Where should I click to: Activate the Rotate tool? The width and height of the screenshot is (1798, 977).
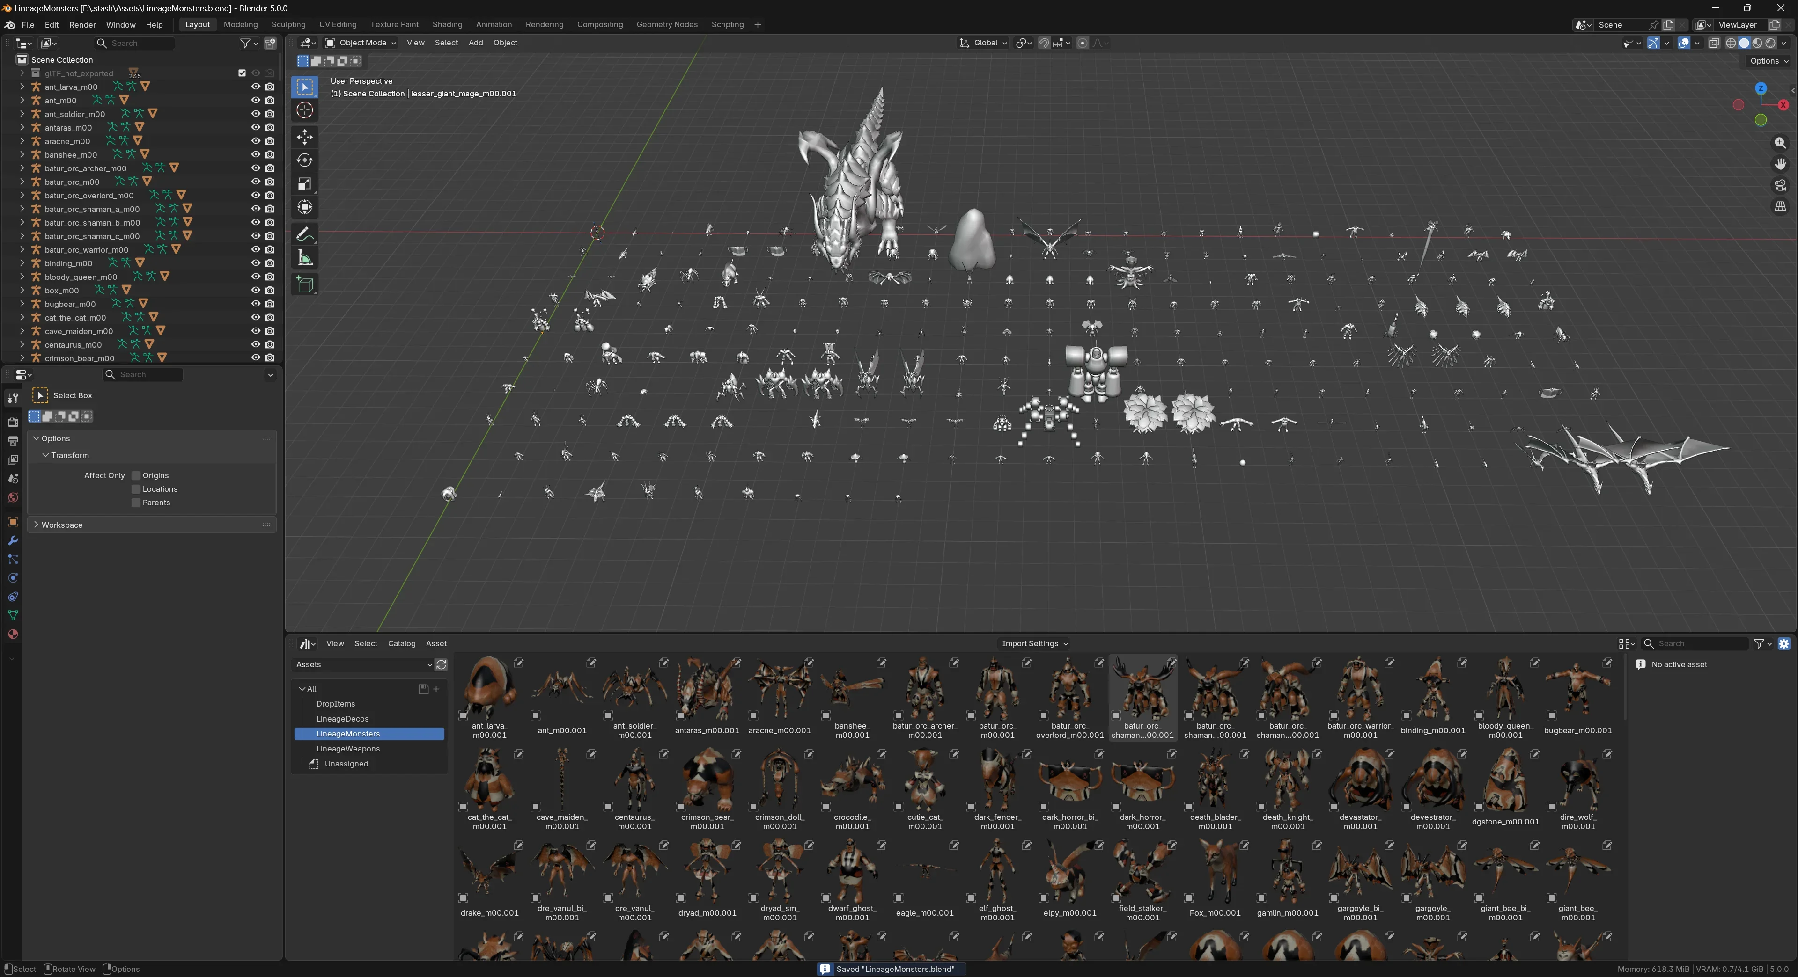point(305,160)
